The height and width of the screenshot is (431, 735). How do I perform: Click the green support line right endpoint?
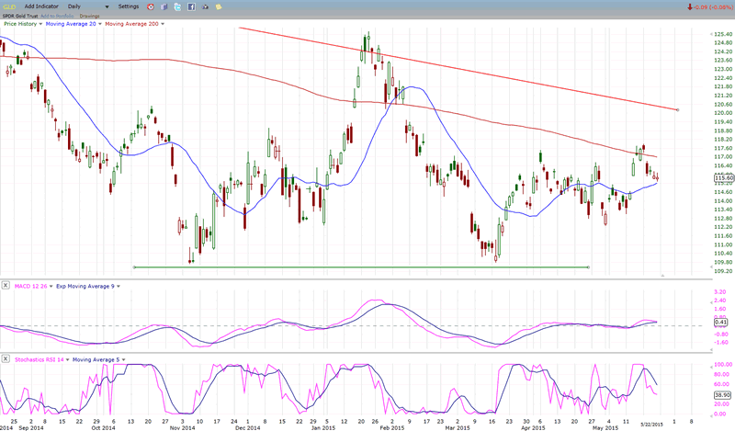click(x=588, y=267)
